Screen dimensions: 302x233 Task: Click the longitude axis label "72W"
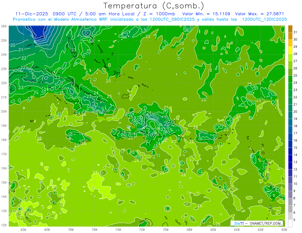142,229
